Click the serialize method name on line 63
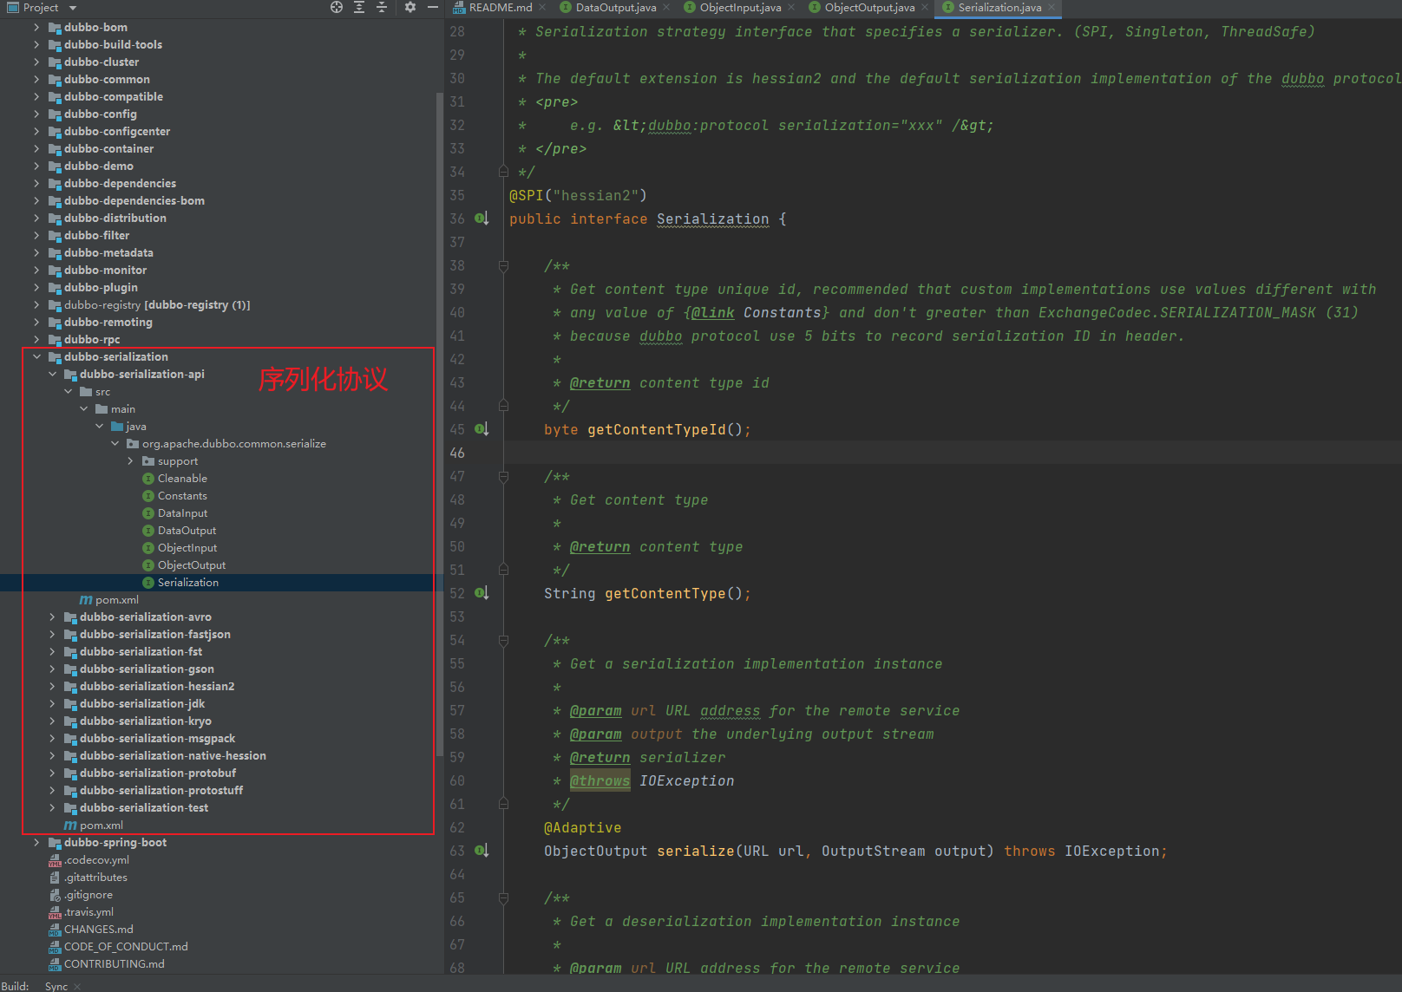The height and width of the screenshot is (992, 1402). [695, 852]
